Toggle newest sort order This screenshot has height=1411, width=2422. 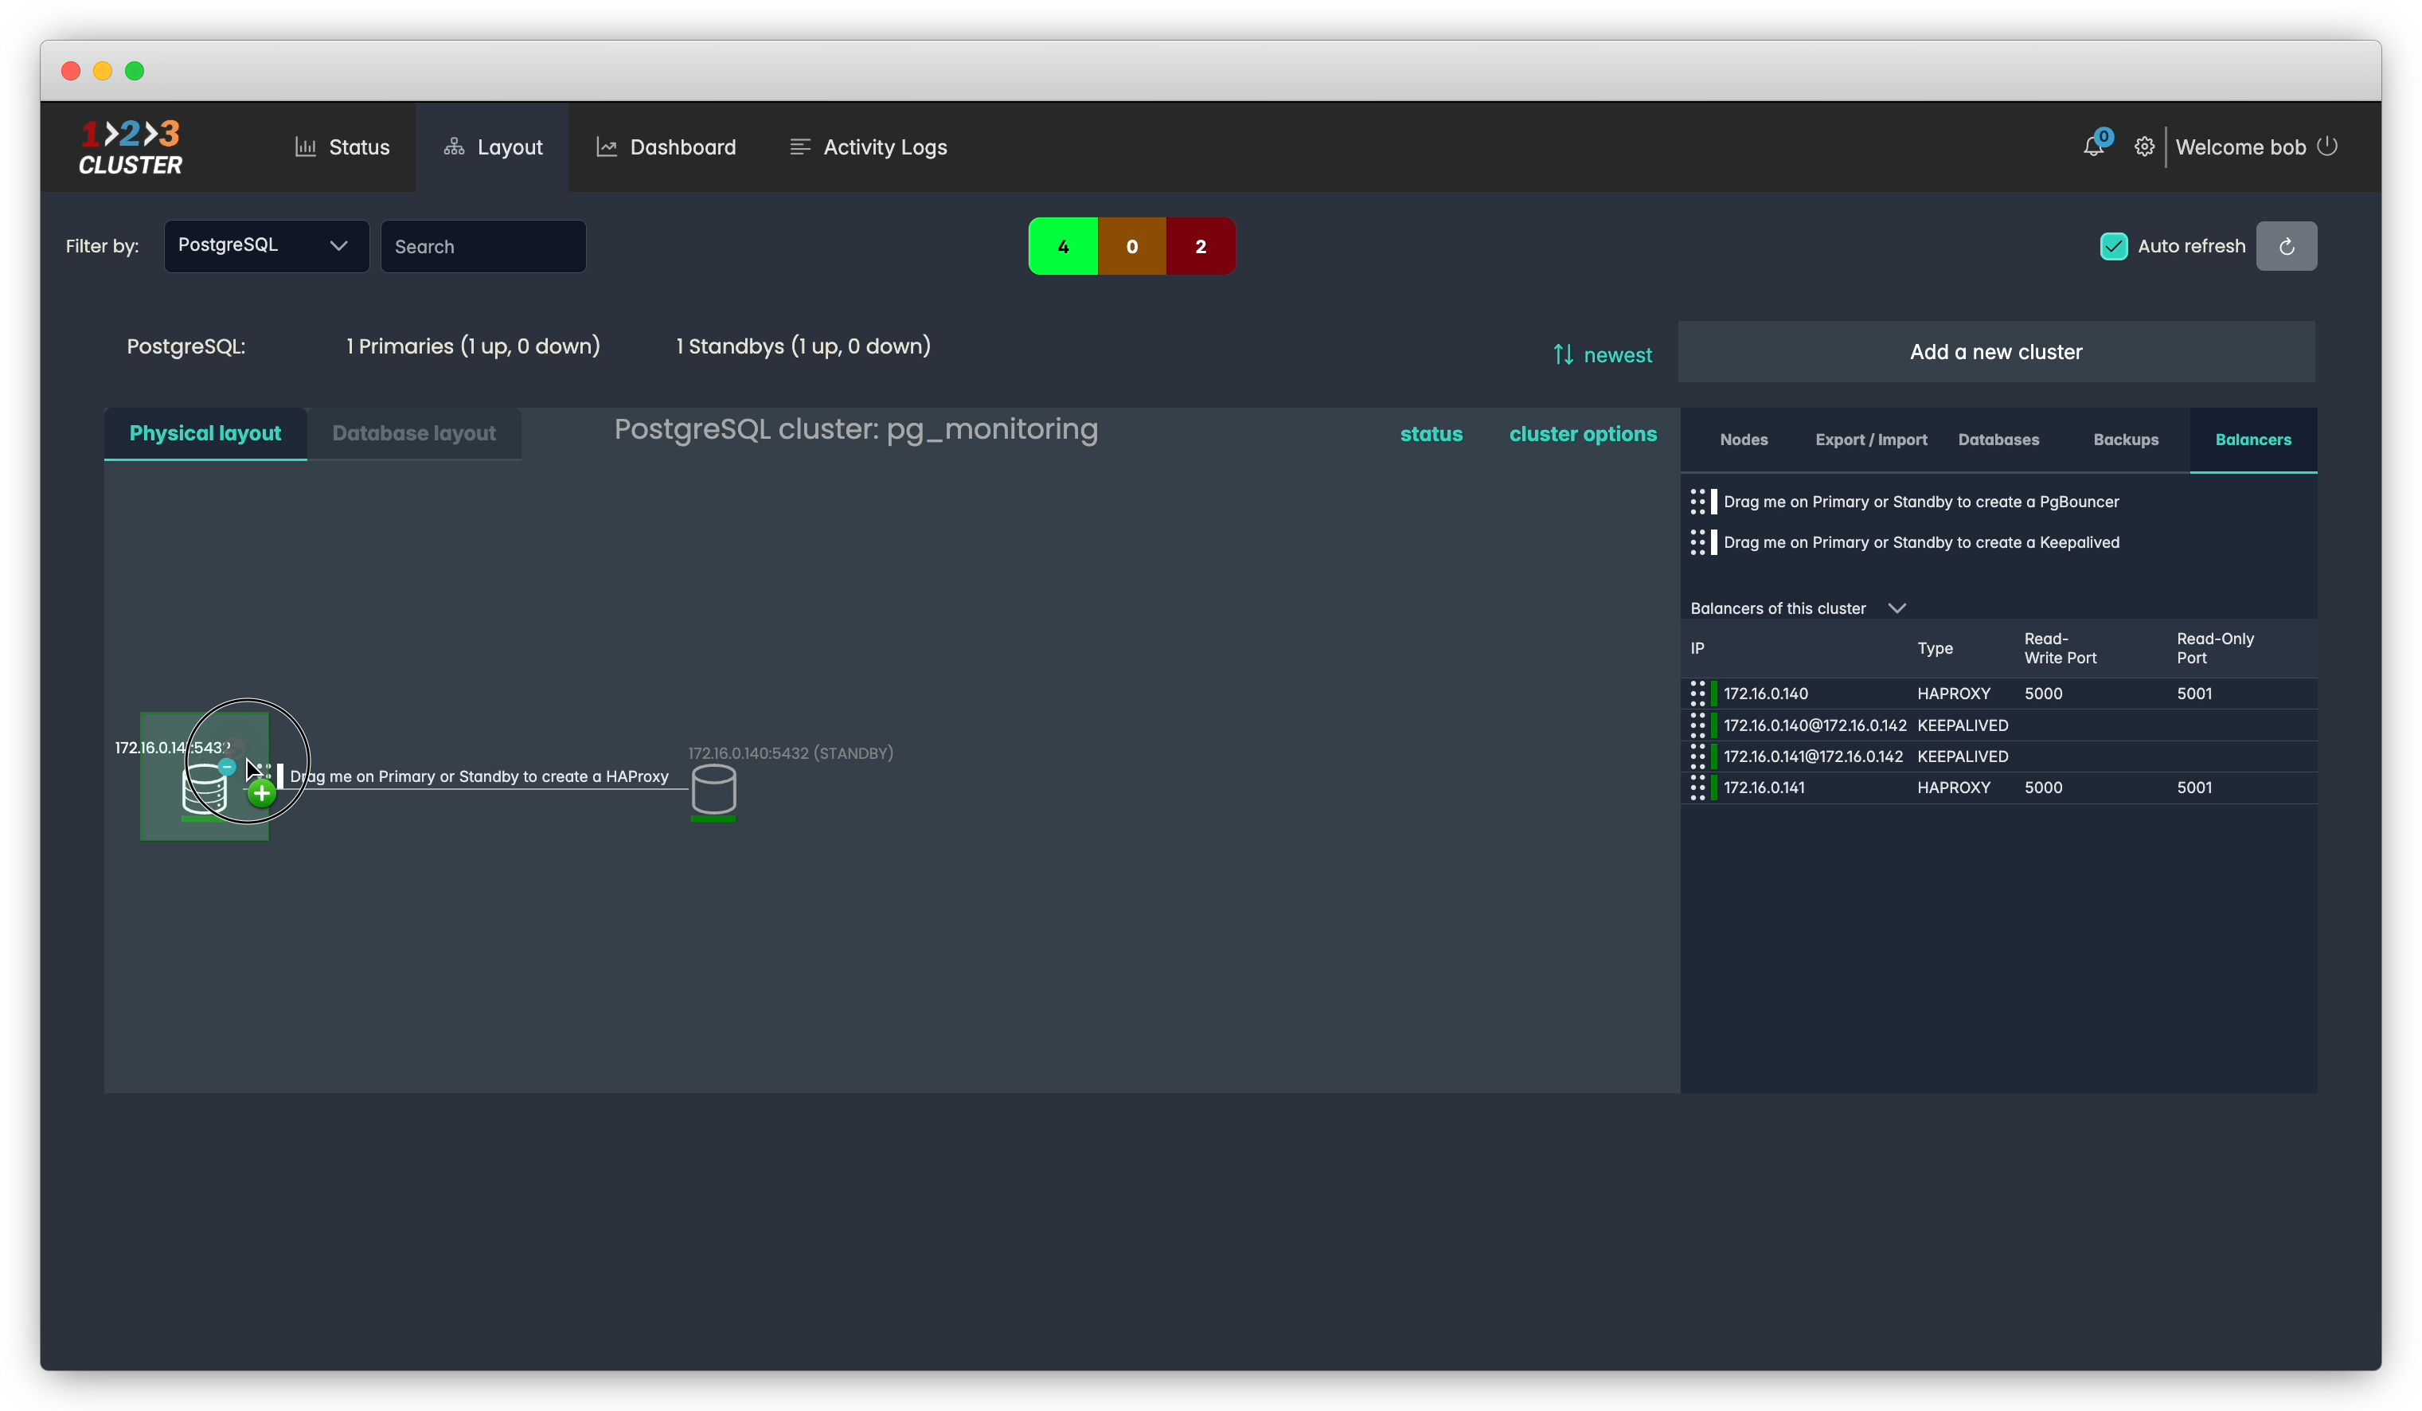(1602, 354)
